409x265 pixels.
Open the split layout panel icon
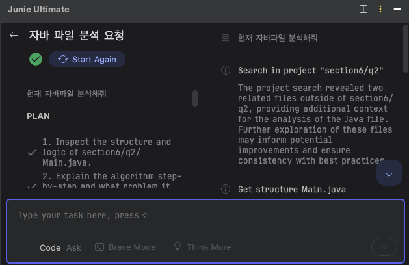[363, 9]
